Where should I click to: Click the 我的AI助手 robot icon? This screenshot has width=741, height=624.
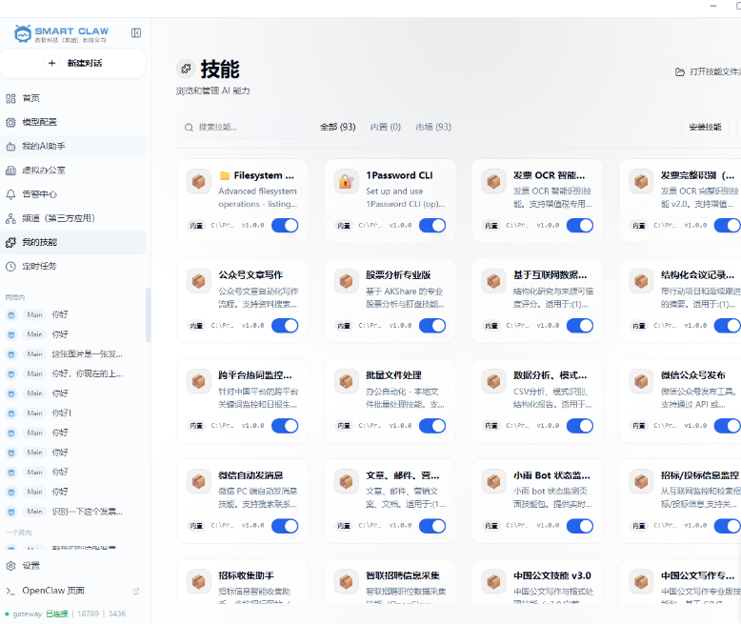pyautogui.click(x=11, y=146)
